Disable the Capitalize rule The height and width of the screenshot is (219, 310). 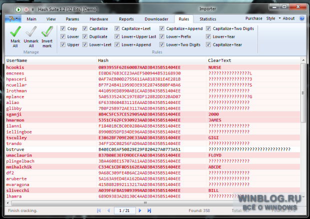click(x=85, y=28)
